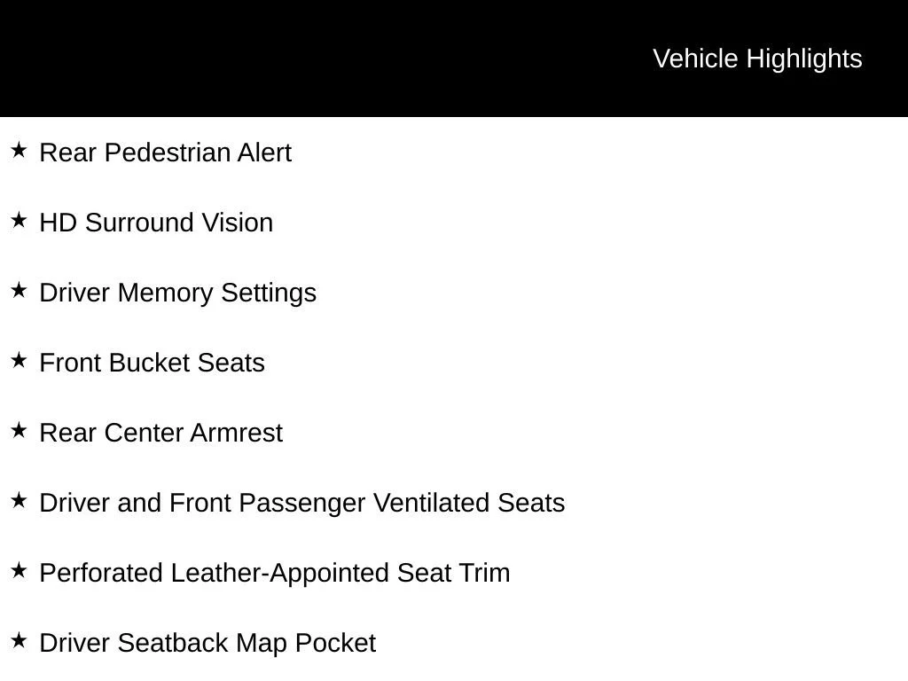Click the black header banner area

[x=454, y=58]
